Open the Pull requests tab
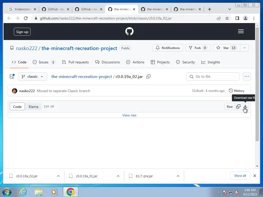Image resolution: width=263 pixels, height=197 pixels. pyautogui.click(x=75, y=62)
